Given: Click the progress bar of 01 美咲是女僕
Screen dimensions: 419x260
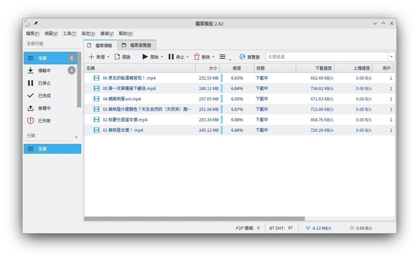Looking at the screenshot, I should [222, 130].
